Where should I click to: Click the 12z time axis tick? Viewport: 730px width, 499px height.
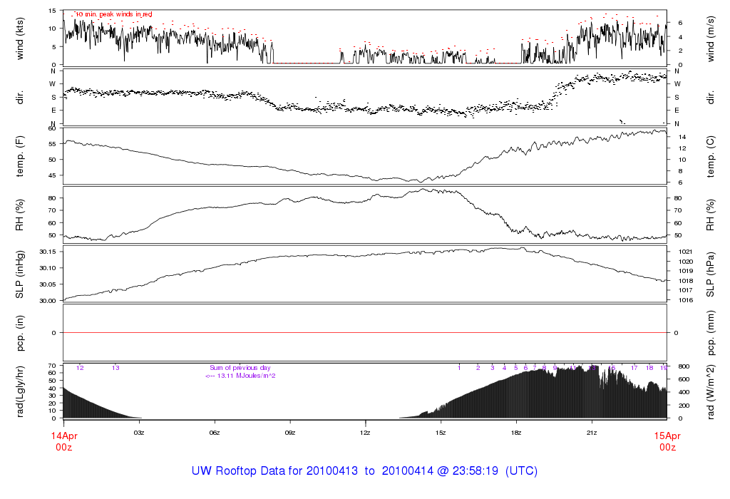[365, 433]
